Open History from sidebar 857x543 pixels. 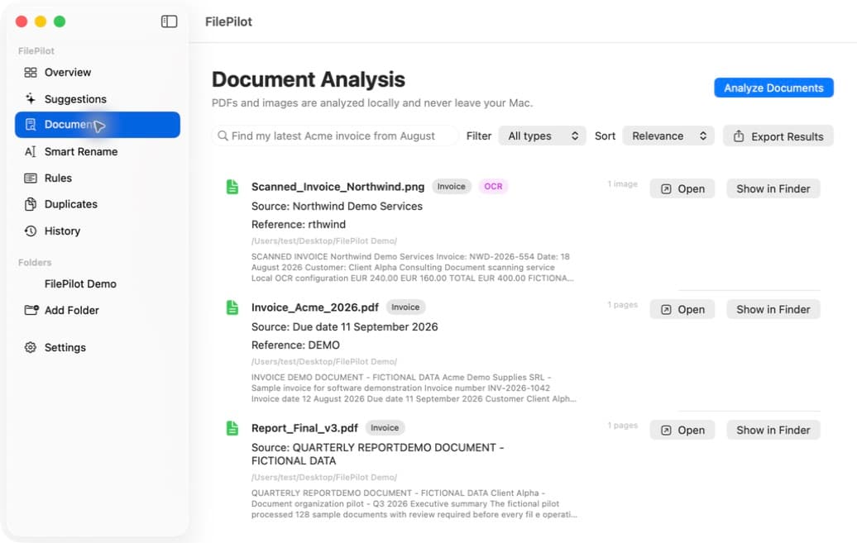click(x=98, y=231)
